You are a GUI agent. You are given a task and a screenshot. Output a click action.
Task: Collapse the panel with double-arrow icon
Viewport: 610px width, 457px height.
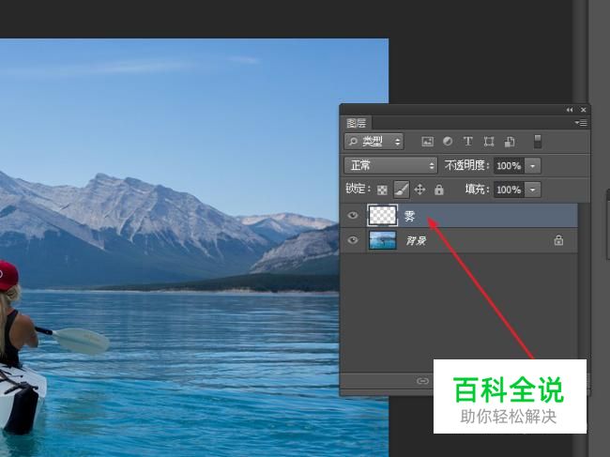pos(570,110)
